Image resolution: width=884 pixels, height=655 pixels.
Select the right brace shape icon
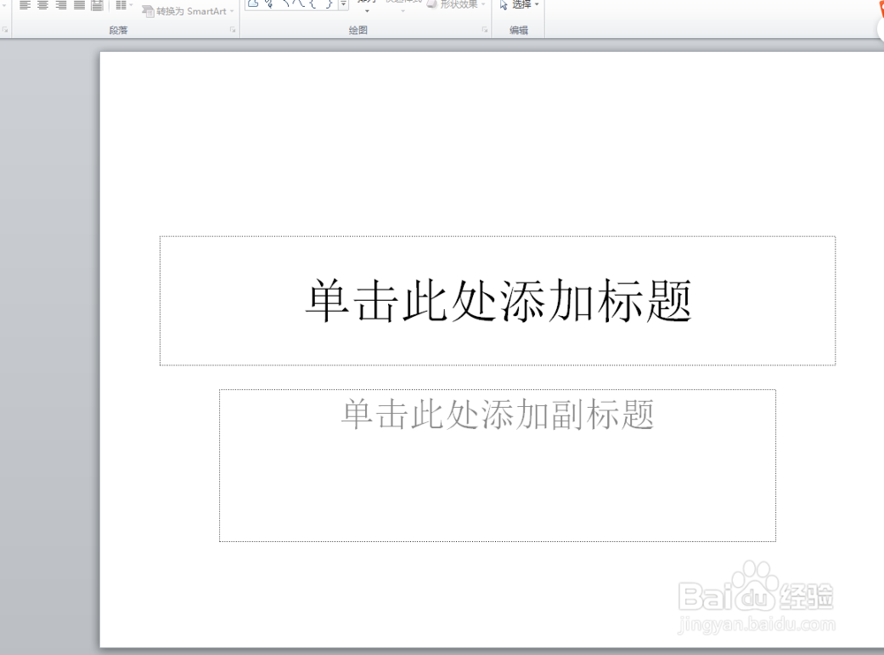tap(330, 5)
